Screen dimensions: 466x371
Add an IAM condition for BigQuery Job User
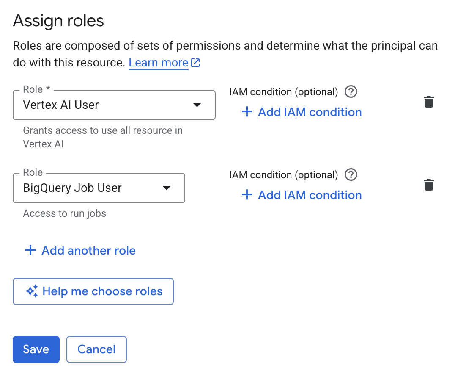(301, 195)
